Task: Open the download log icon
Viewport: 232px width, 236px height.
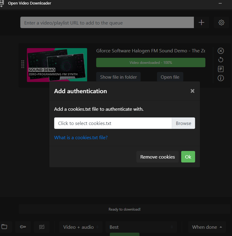Action: click(221, 69)
